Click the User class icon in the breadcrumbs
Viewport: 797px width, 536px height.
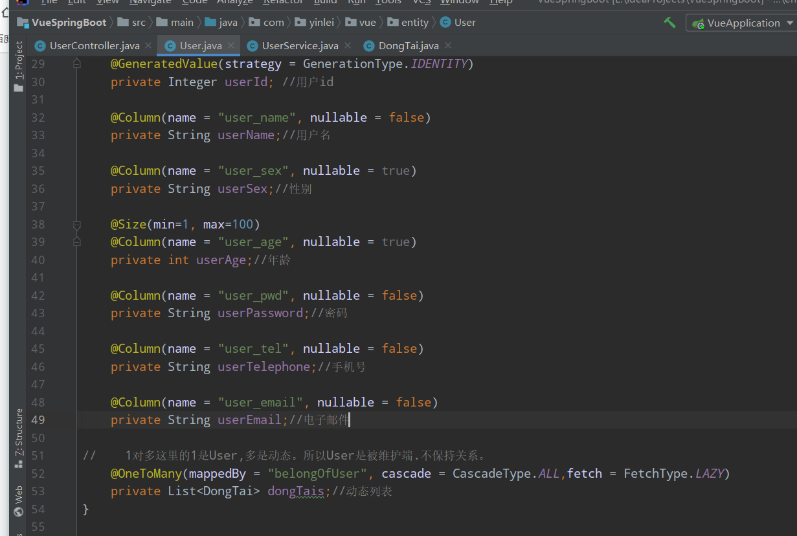point(446,22)
